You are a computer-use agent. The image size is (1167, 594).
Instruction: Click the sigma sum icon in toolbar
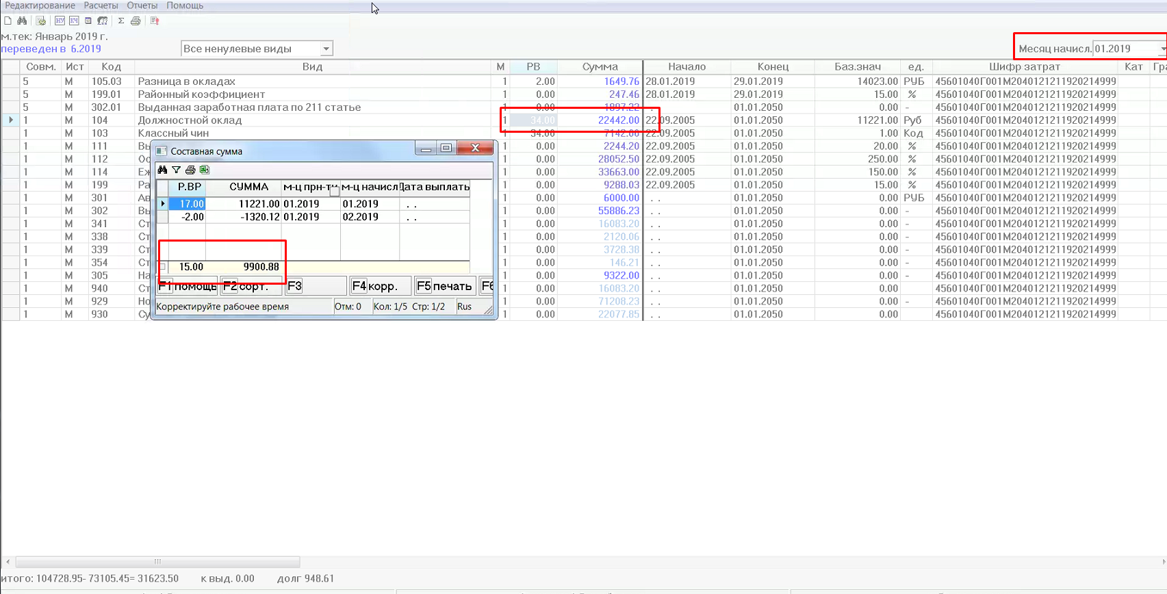(121, 21)
